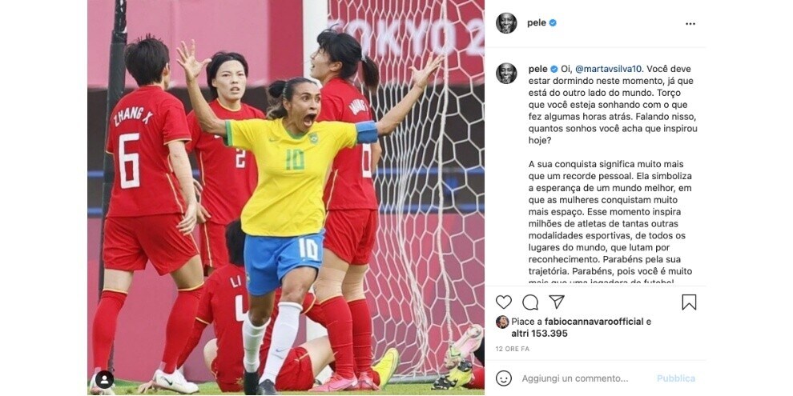This screenshot has width=793, height=396.
Task: Open emoji picker smiley icon
Action: [x=503, y=378]
